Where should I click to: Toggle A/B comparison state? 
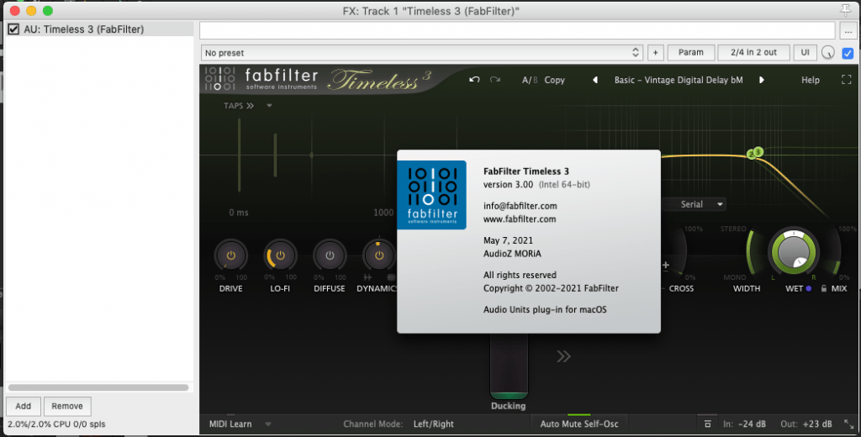click(530, 80)
